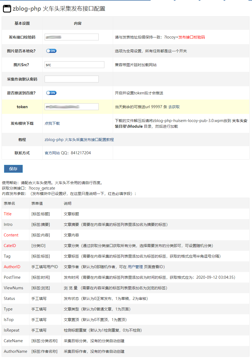Click the 内容 header cell
252x359 pixels.
coord(78,23)
